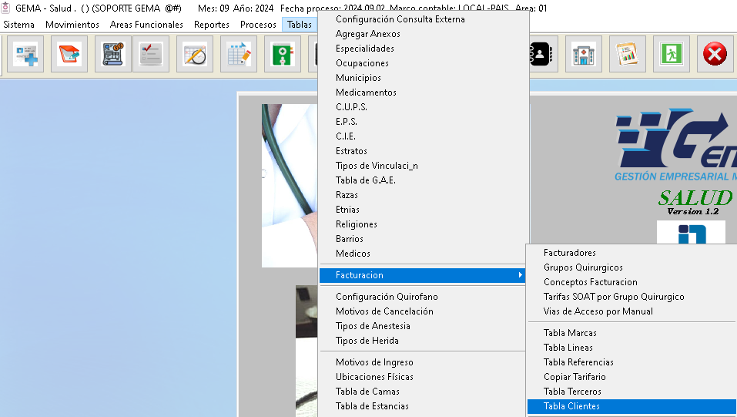This screenshot has height=417, width=737.
Task: Click the checklist with red checkmark toolbar icon
Action: tap(151, 54)
